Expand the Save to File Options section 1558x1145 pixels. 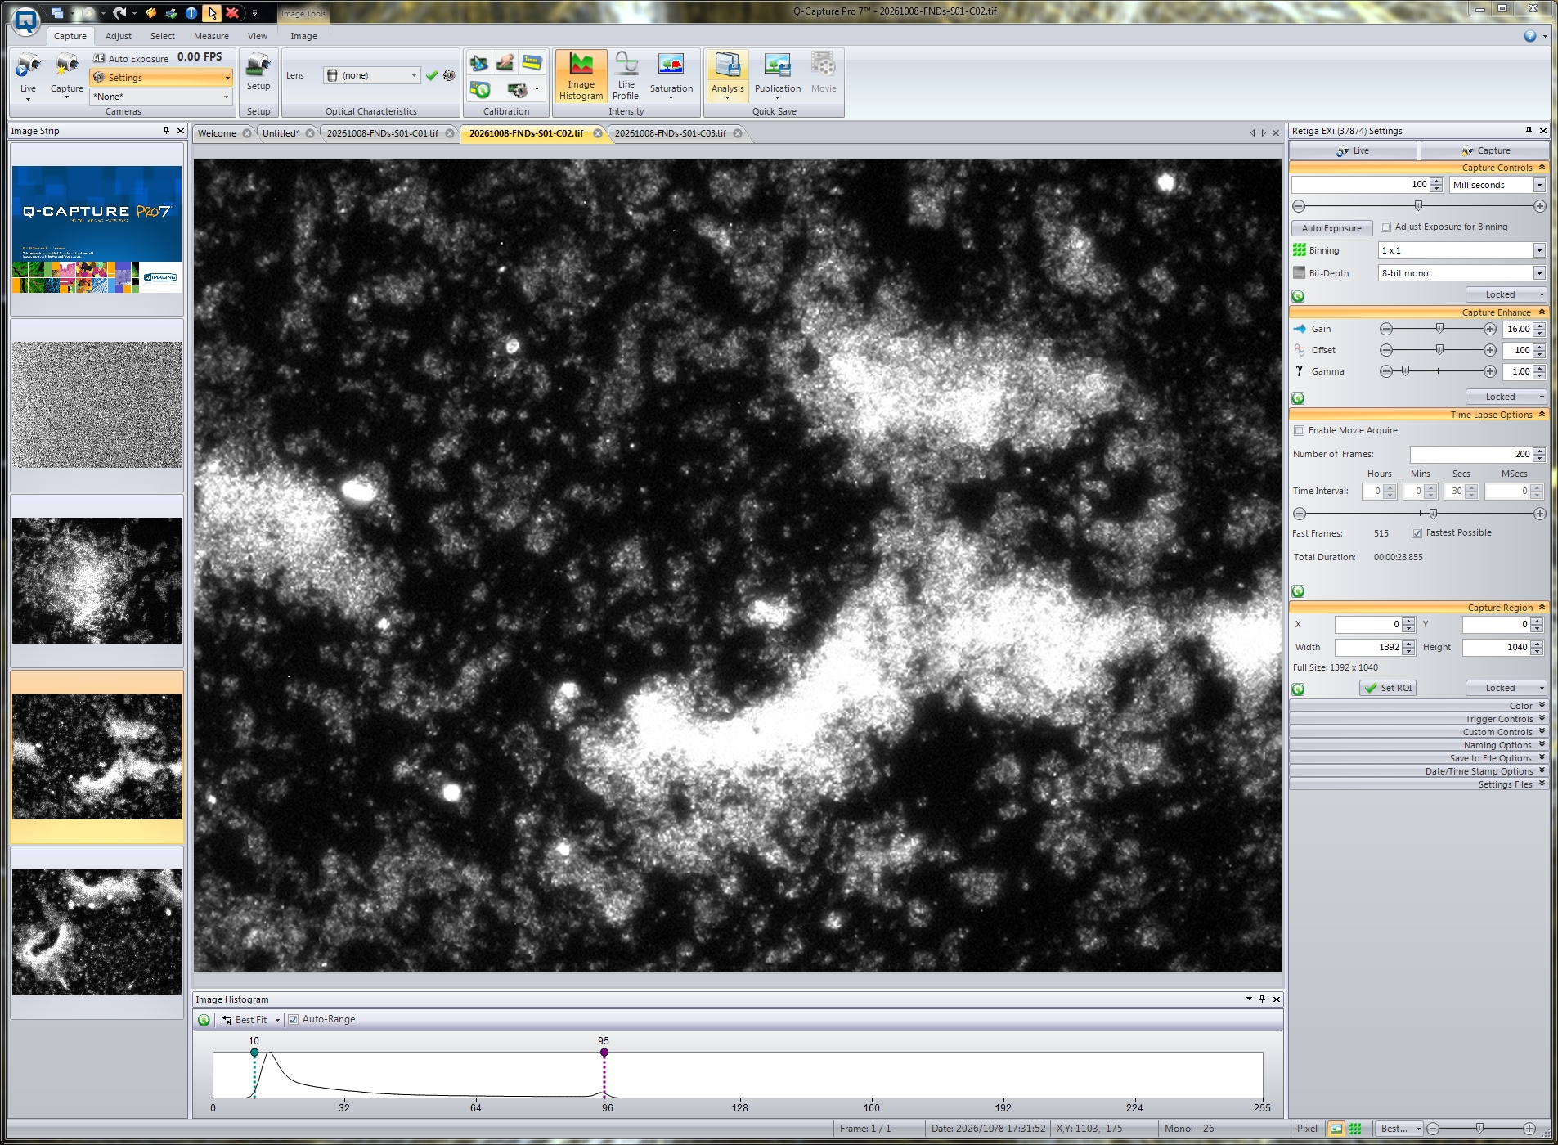click(x=1418, y=758)
